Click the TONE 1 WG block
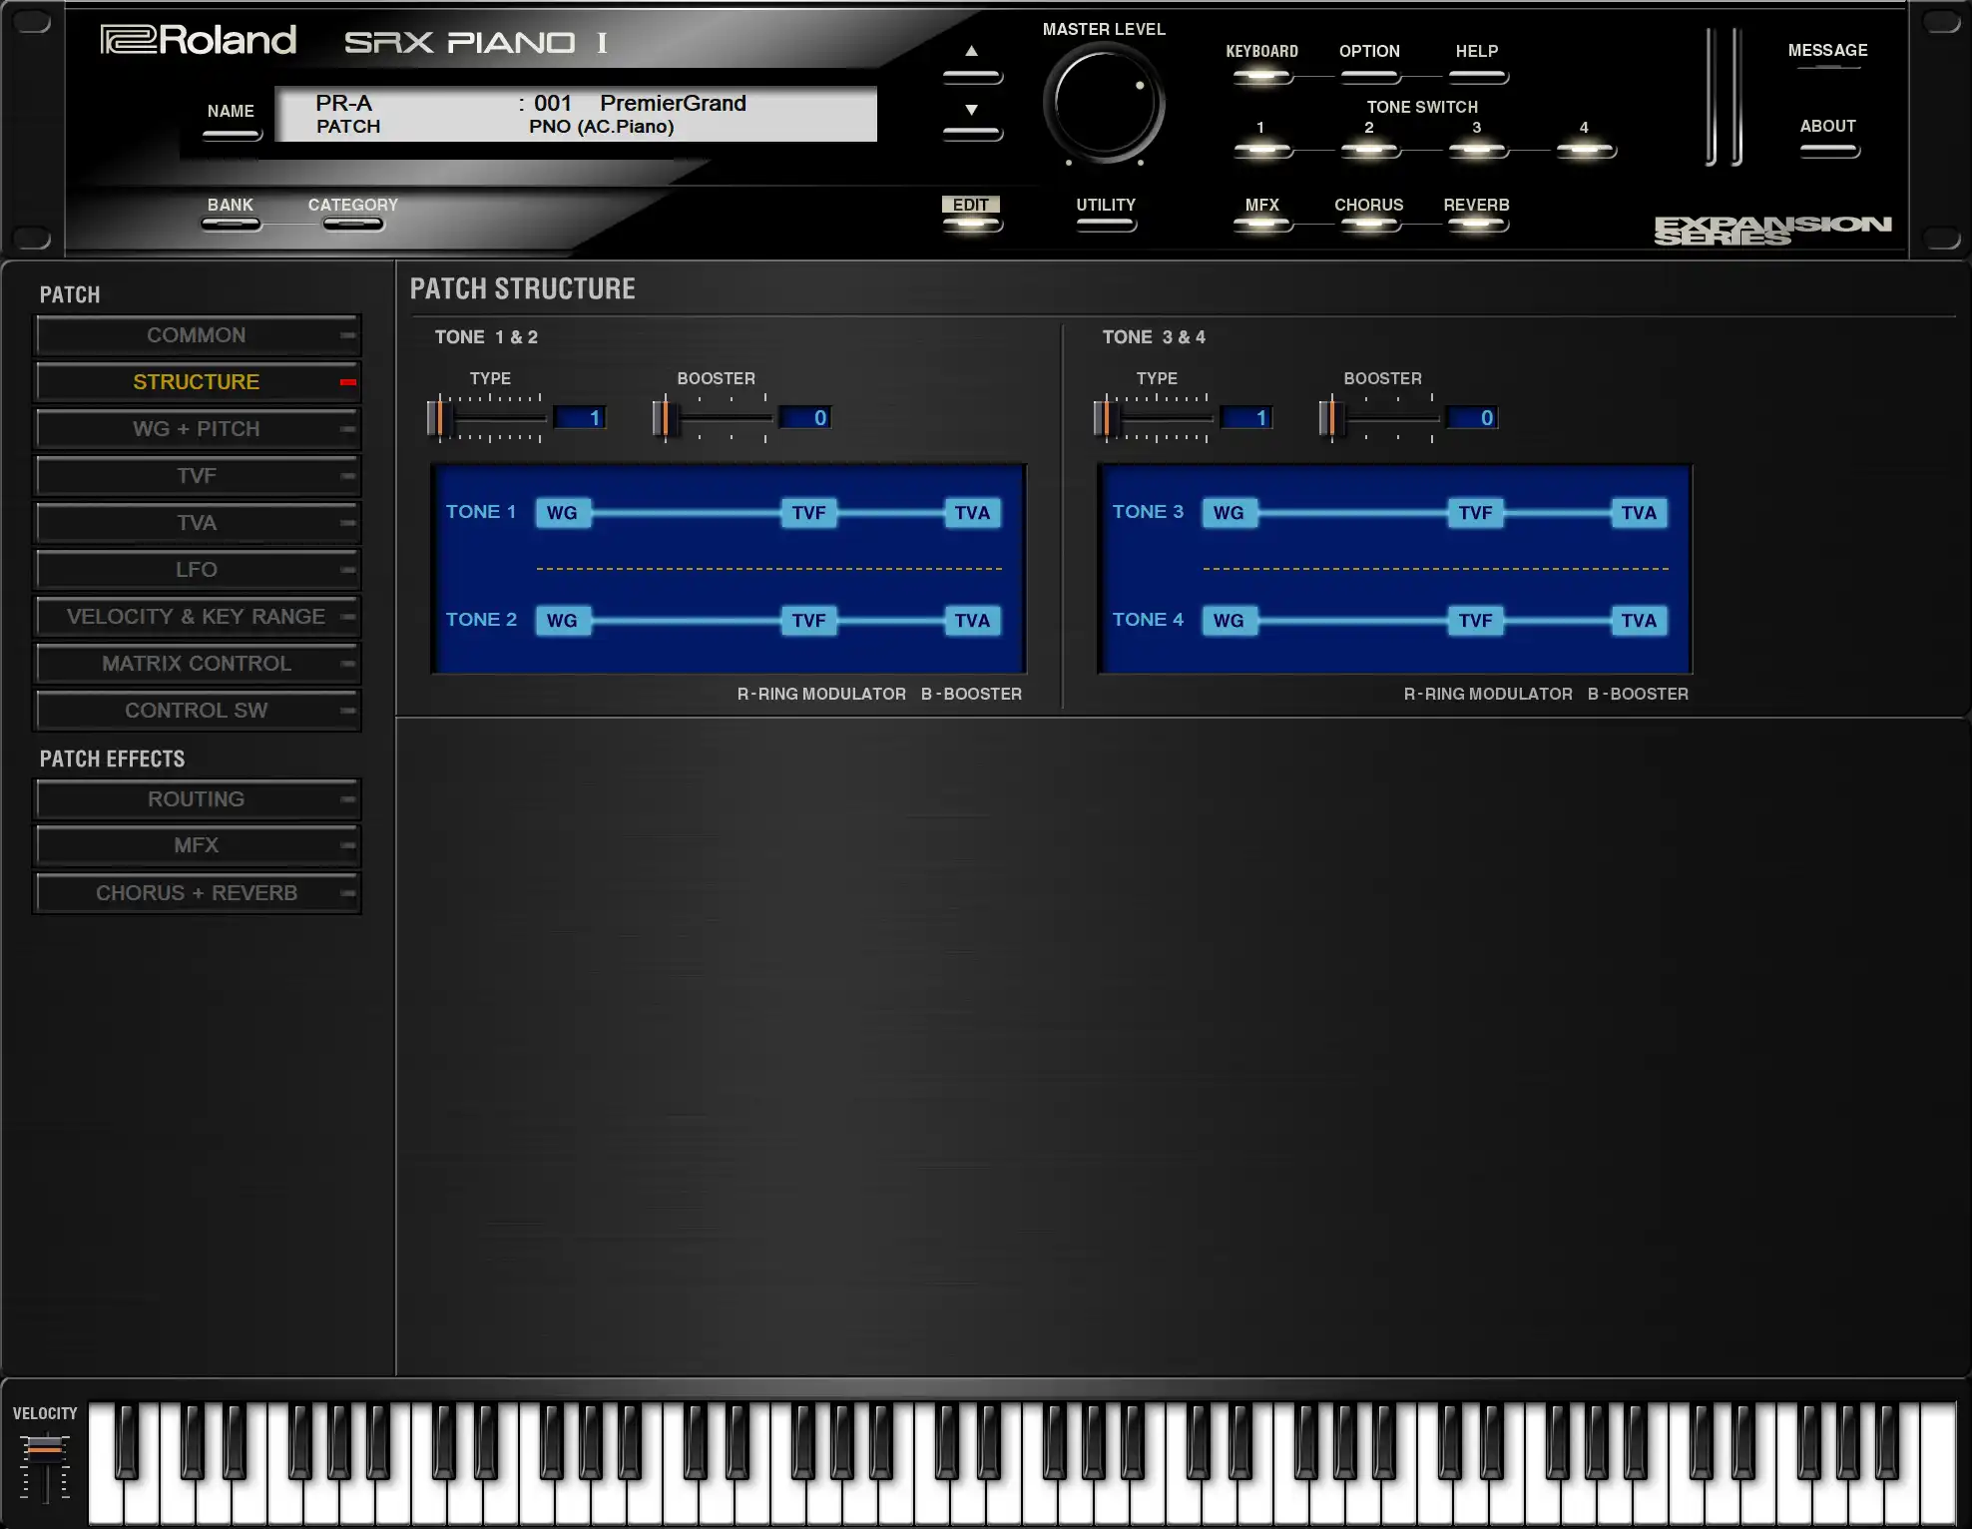Screen dimensions: 1972x1529 tap(562, 513)
